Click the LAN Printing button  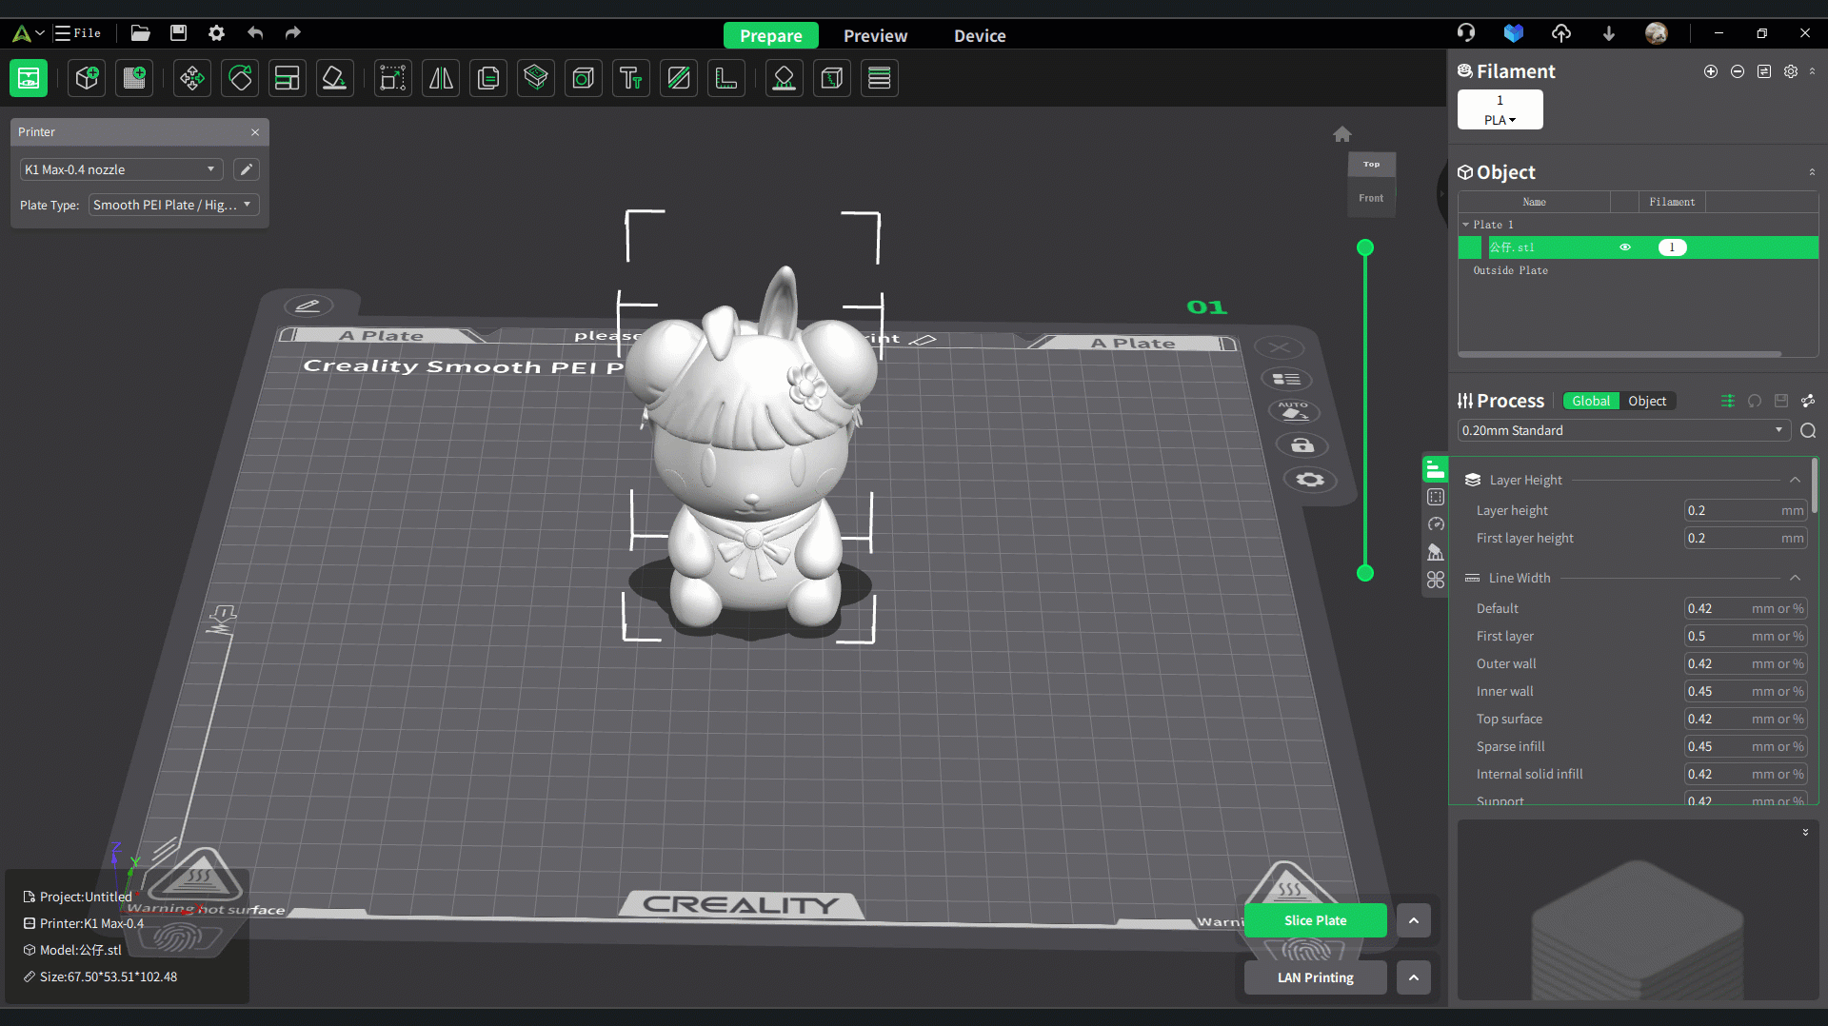click(1316, 977)
